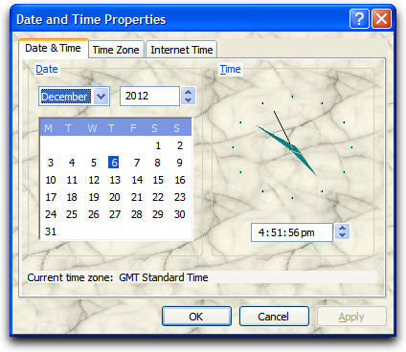Select day 1 in the calendar
Image resolution: width=406 pixels, height=352 pixels.
pyautogui.click(x=158, y=145)
